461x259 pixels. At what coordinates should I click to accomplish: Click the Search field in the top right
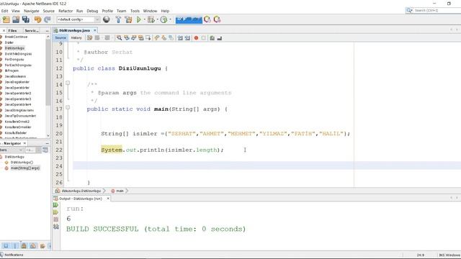(434, 10)
